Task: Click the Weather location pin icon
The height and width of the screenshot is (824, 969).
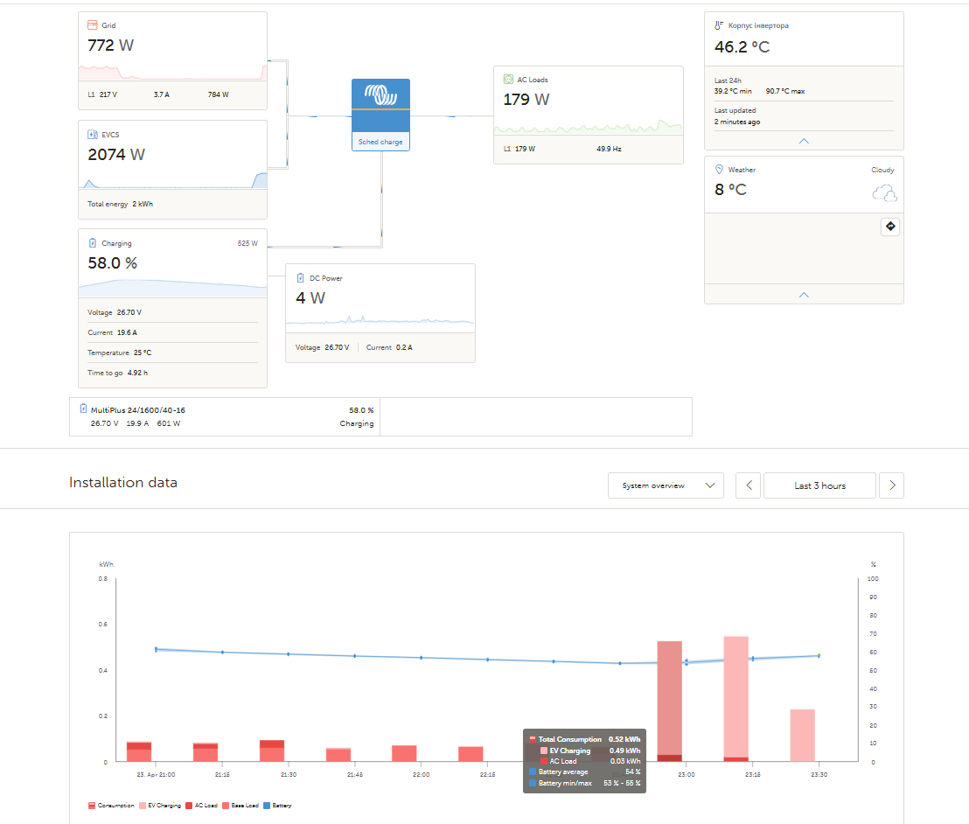Action: tap(719, 170)
